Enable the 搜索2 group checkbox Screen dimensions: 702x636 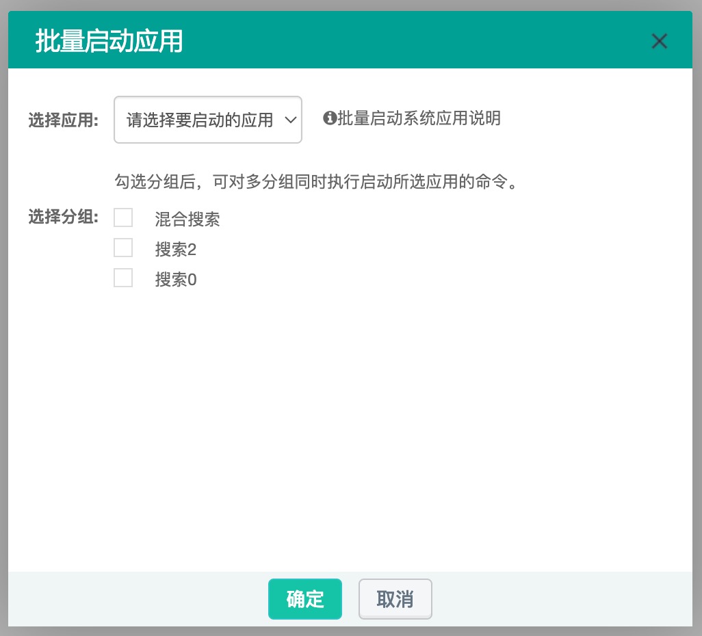point(123,247)
